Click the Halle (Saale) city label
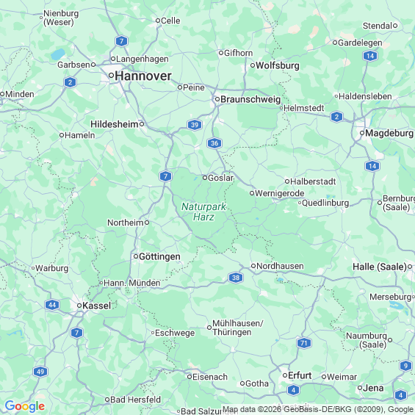The width and height of the screenshot is (415, 415). coord(380,267)
